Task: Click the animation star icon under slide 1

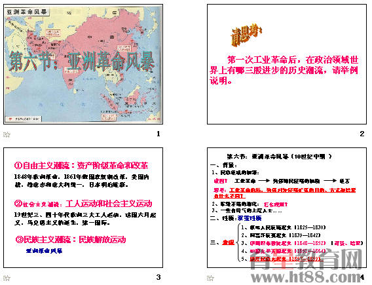Action: click(x=7, y=134)
